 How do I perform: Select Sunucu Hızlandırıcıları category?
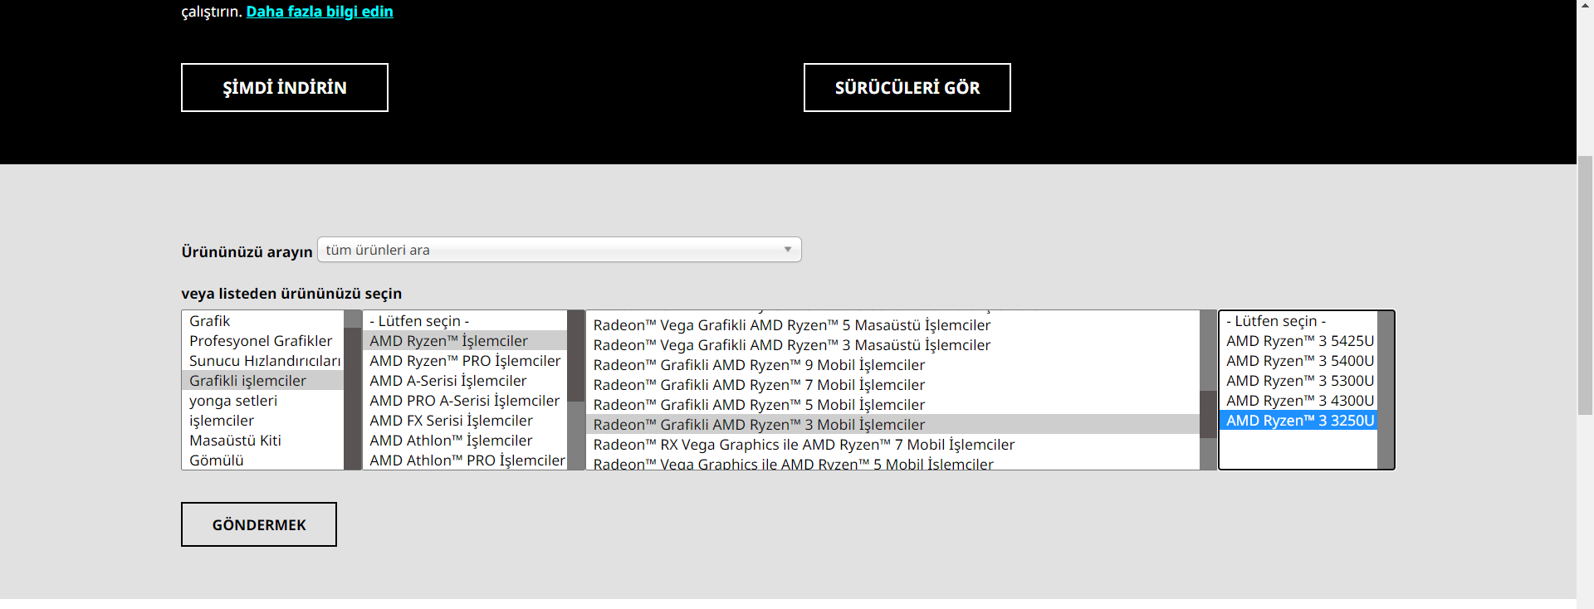point(262,361)
